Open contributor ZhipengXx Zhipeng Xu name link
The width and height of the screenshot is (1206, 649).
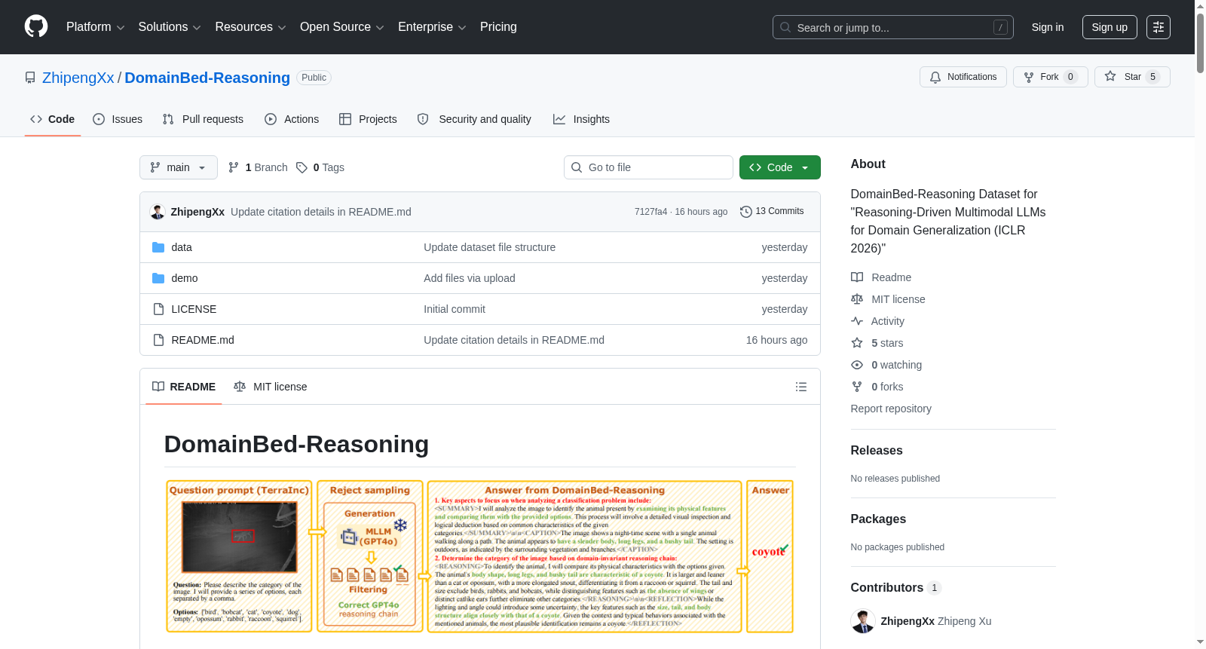click(936, 621)
